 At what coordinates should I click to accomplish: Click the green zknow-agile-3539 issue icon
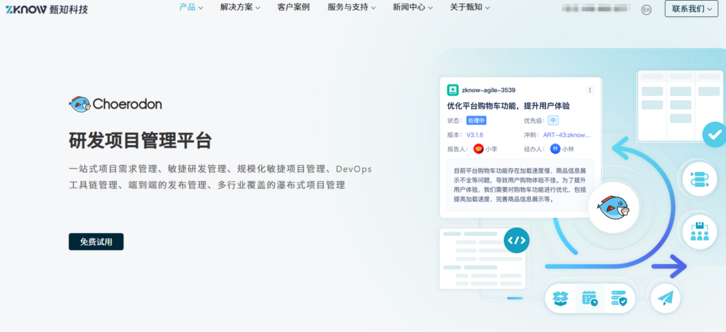point(452,90)
